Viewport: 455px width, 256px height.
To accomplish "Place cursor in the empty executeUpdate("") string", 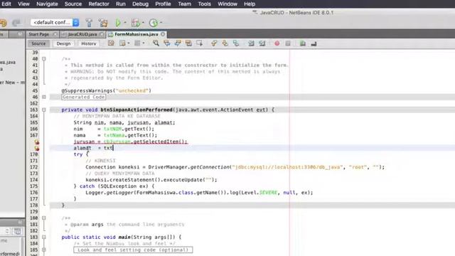I will (x=208, y=180).
